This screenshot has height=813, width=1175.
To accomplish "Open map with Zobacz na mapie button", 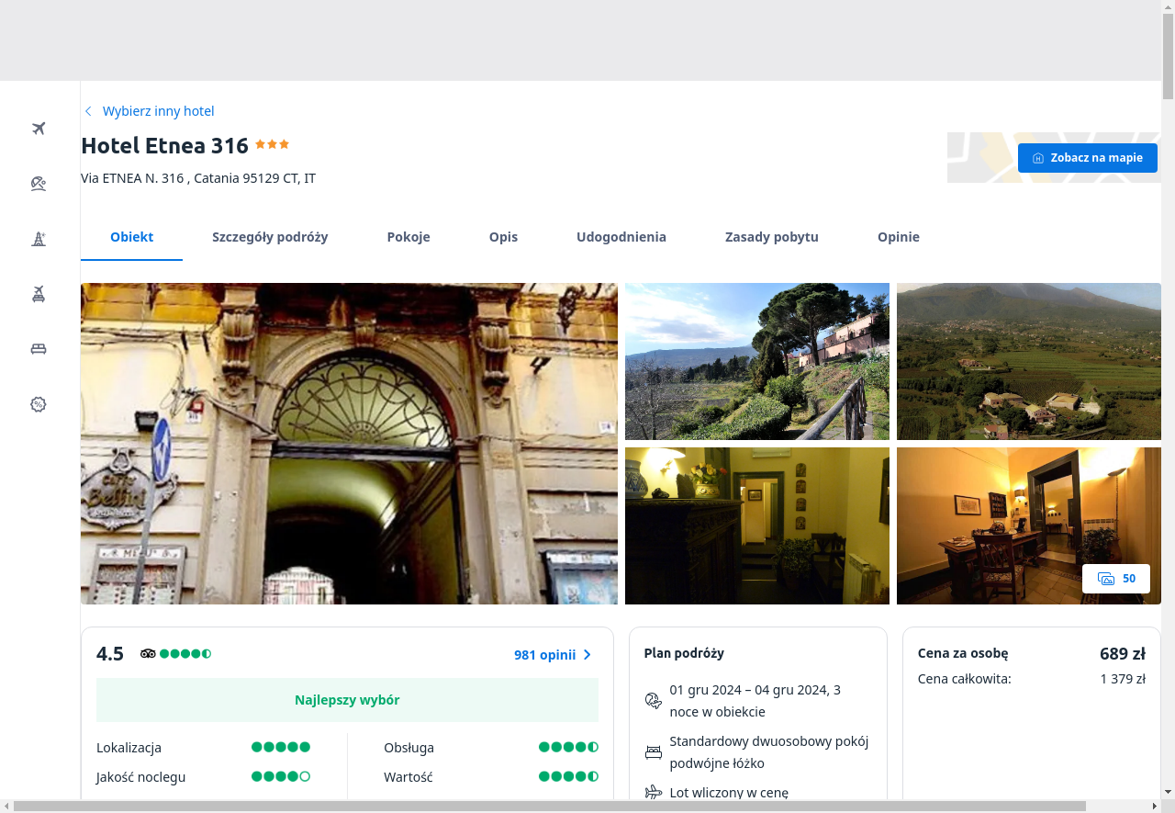I will [1088, 158].
